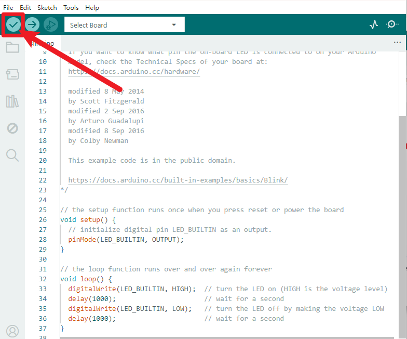407x339 pixels.
Task: Open the Serial Plotter
Action: [374, 24]
